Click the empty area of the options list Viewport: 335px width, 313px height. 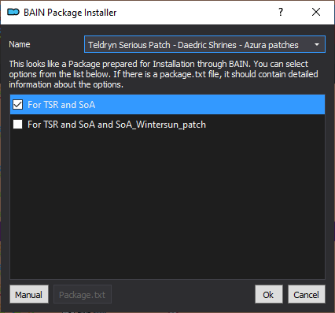[167, 207]
